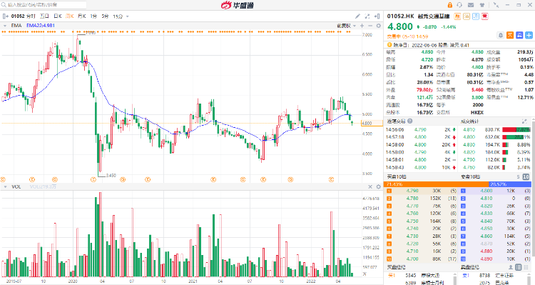This screenshot has width=535, height=285.
Task: Open the 逐笔交易 help question icon
Action: coord(409,121)
